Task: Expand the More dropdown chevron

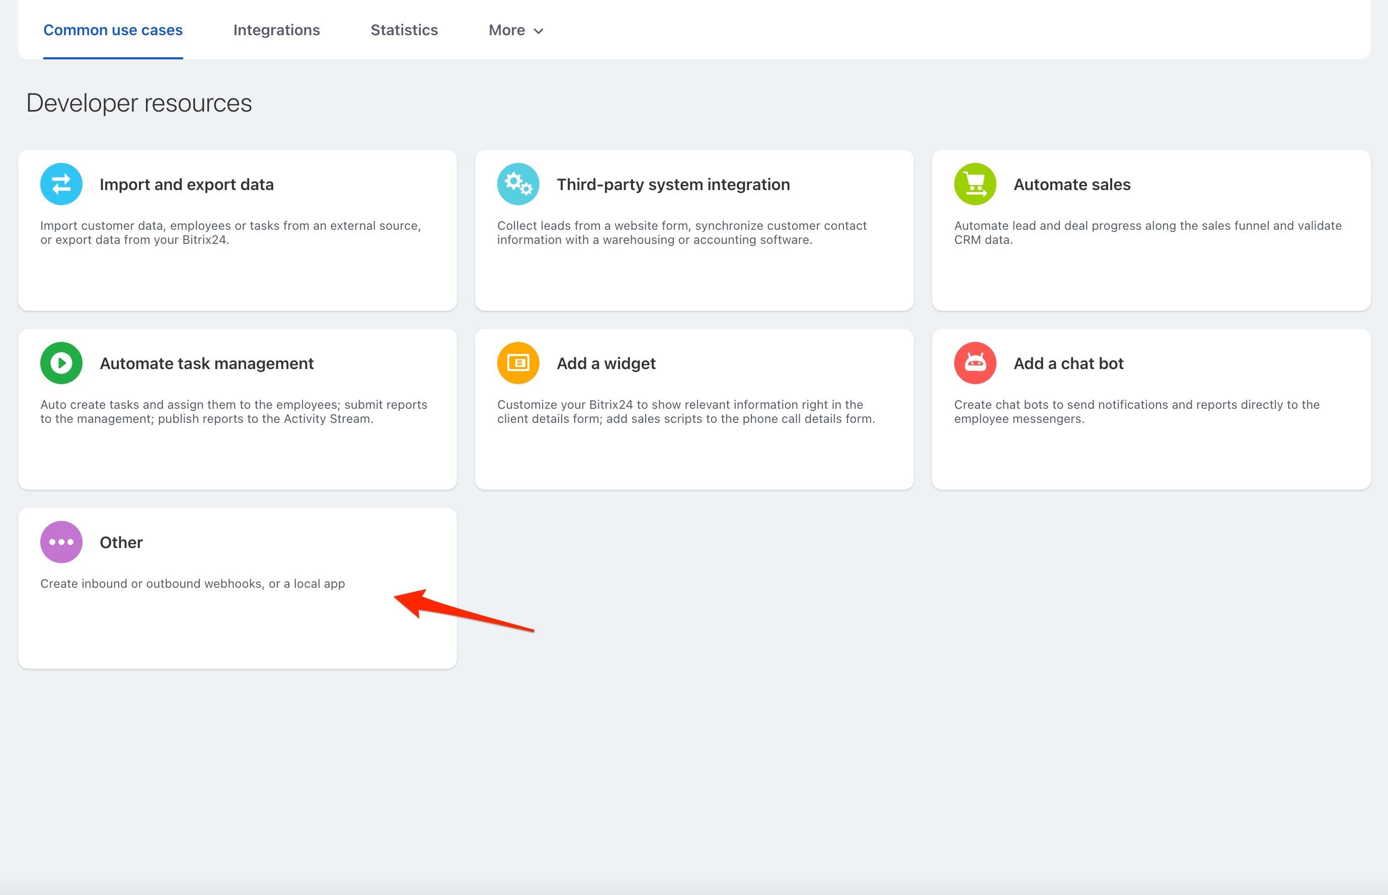Action: [538, 31]
